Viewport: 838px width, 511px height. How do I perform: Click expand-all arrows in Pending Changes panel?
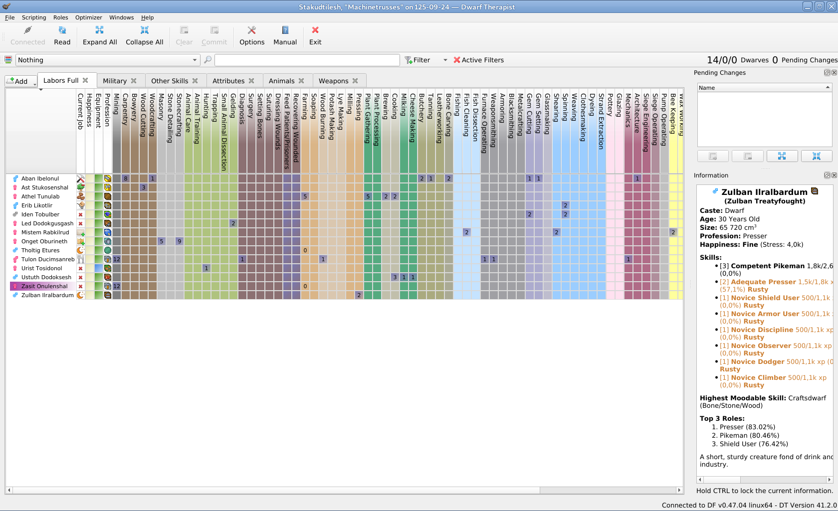[782, 156]
